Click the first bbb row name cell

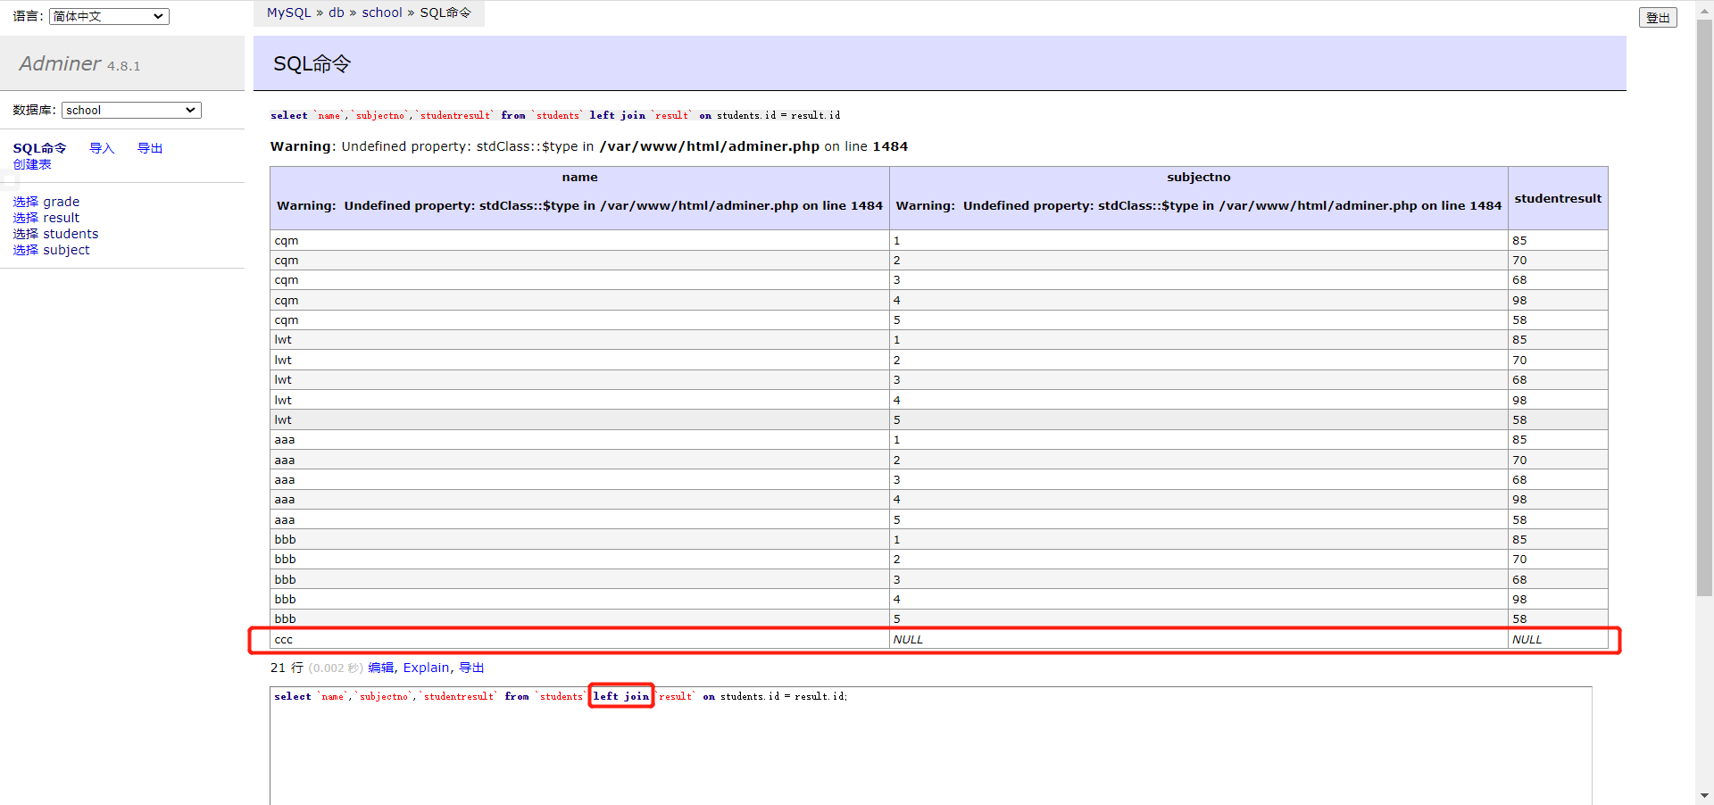[x=579, y=539]
